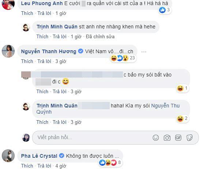Insert a GIF in the reply

(178, 138)
